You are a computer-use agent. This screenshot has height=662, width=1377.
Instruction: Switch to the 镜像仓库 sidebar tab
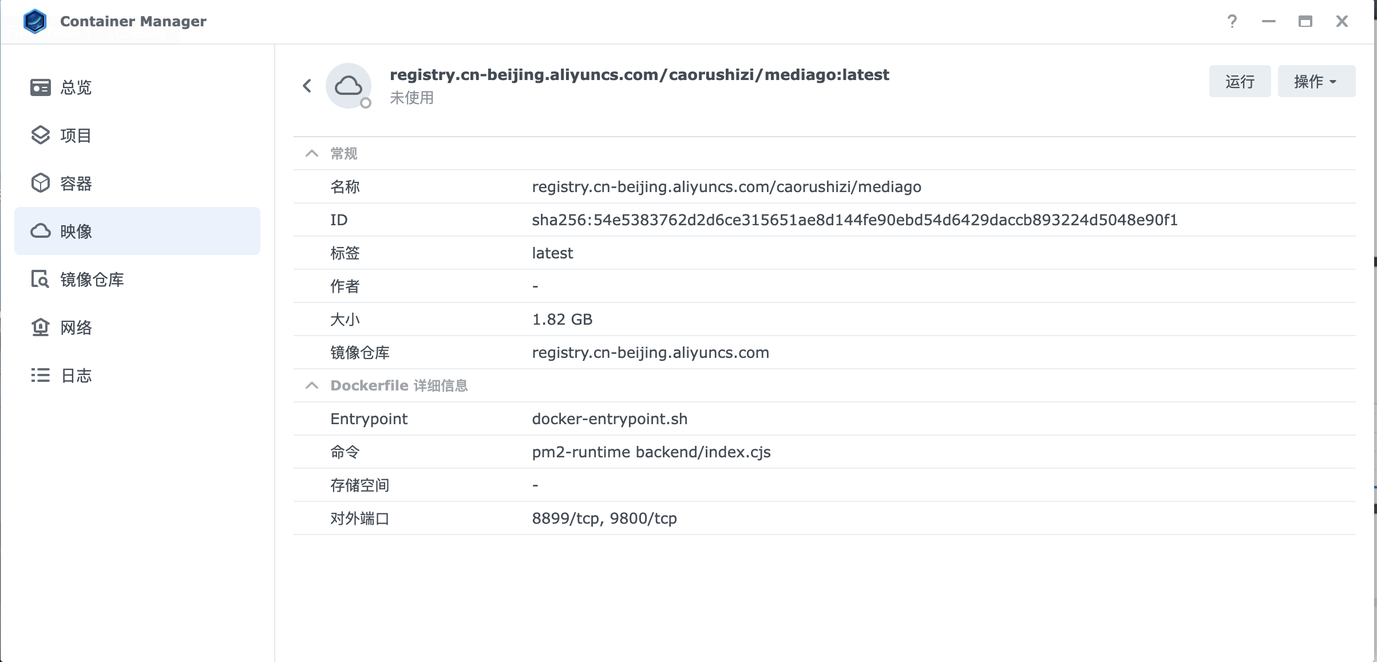point(92,280)
